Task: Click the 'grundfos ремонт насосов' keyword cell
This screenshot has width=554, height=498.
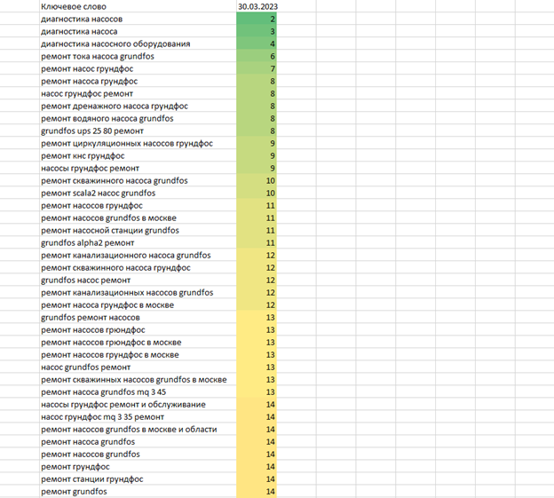Action: point(138,317)
